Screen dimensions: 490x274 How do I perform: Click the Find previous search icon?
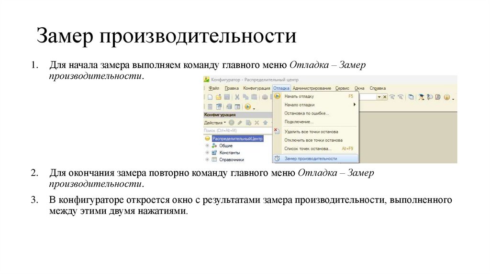point(401,97)
